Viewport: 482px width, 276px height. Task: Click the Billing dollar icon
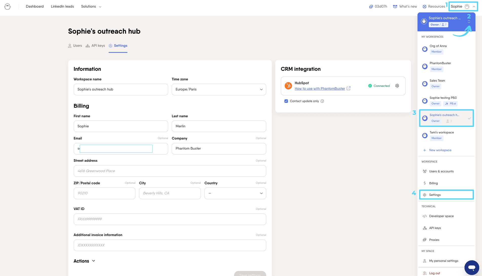(425, 183)
